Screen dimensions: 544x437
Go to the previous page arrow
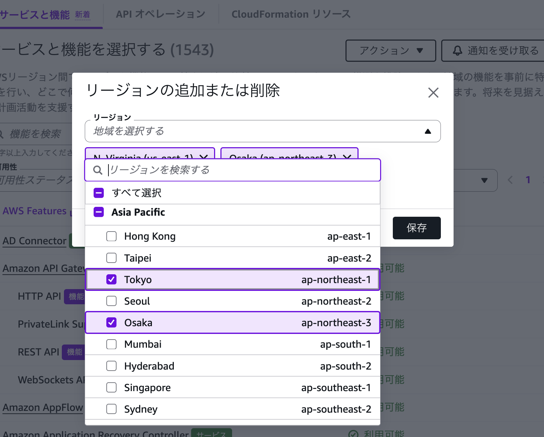point(510,180)
